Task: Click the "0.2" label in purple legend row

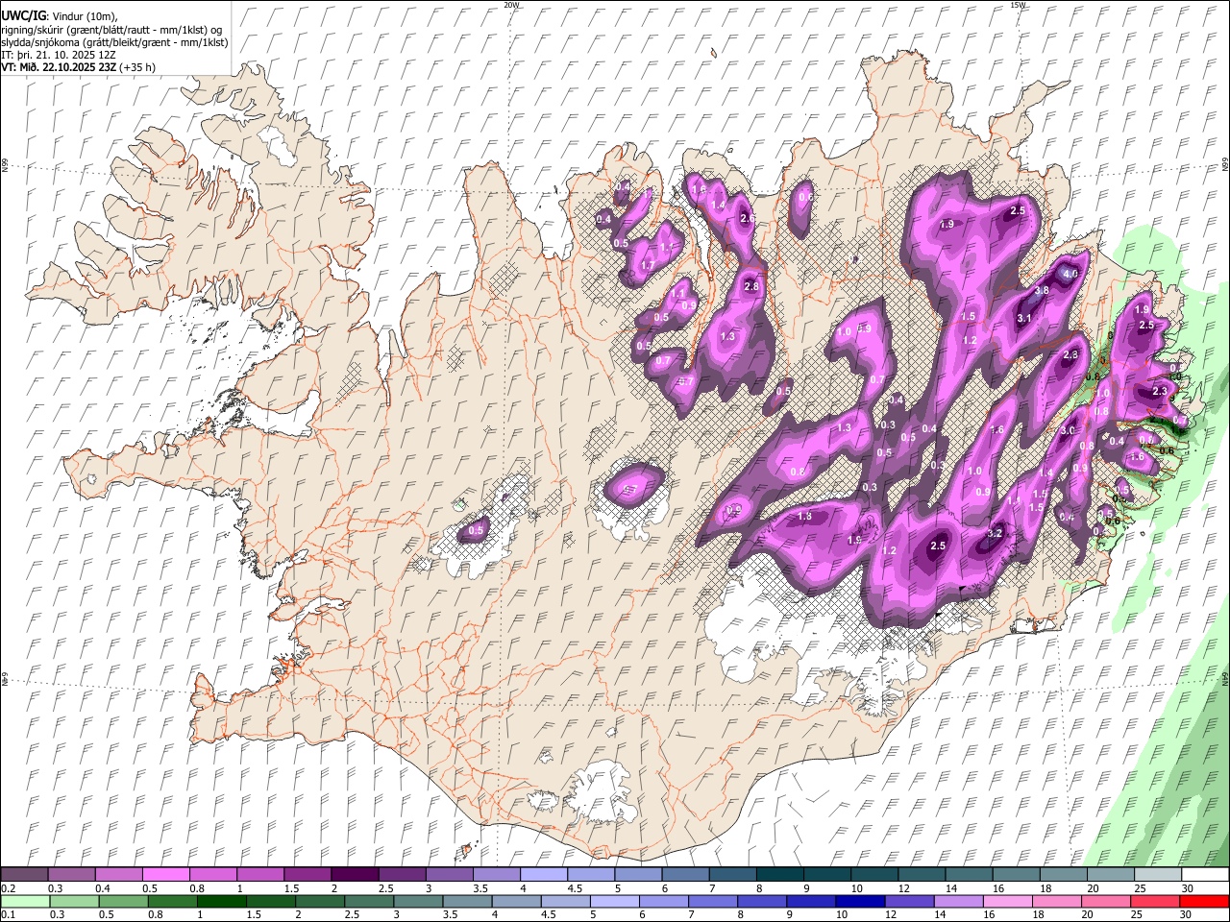Action: pos(8,888)
